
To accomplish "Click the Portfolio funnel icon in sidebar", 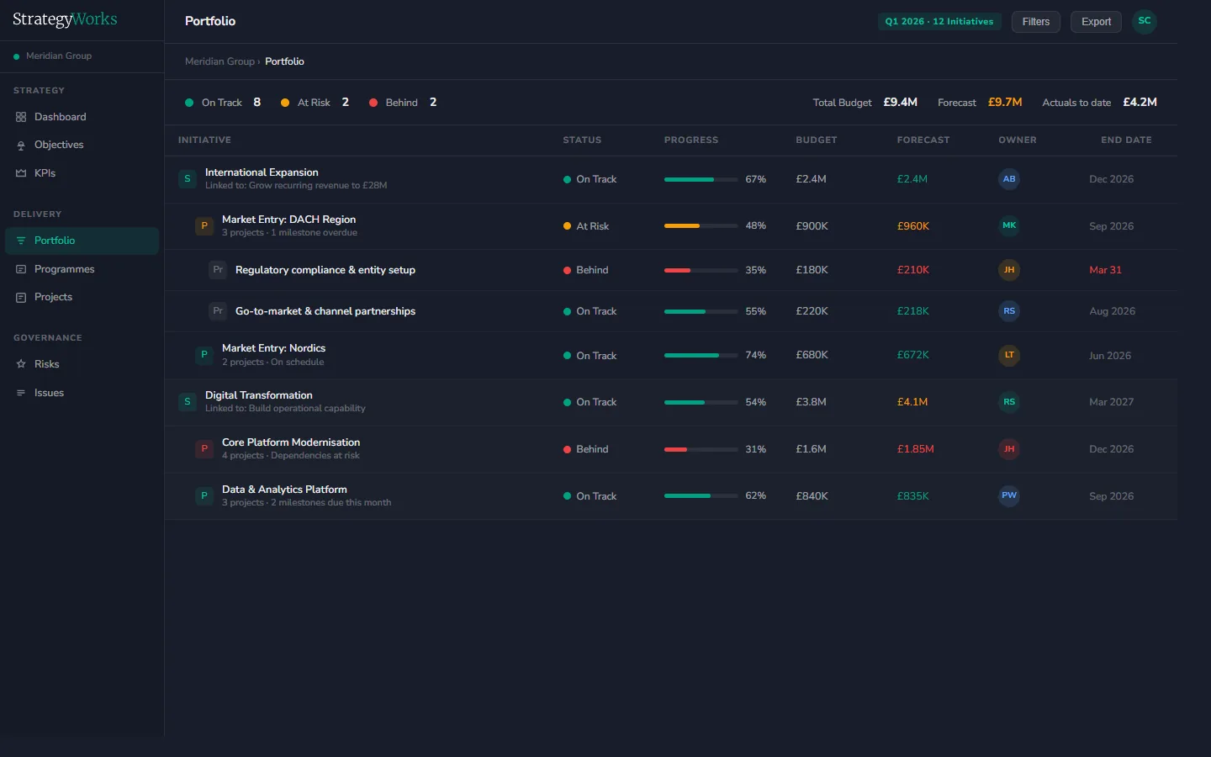I will [x=20, y=241].
